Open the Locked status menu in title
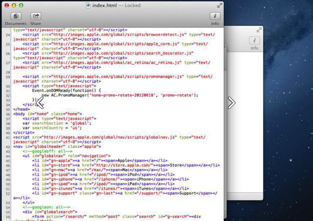 pyautogui.click(x=136, y=5)
